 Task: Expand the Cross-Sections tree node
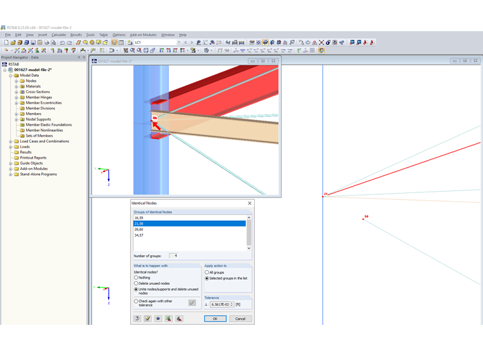pos(17,92)
